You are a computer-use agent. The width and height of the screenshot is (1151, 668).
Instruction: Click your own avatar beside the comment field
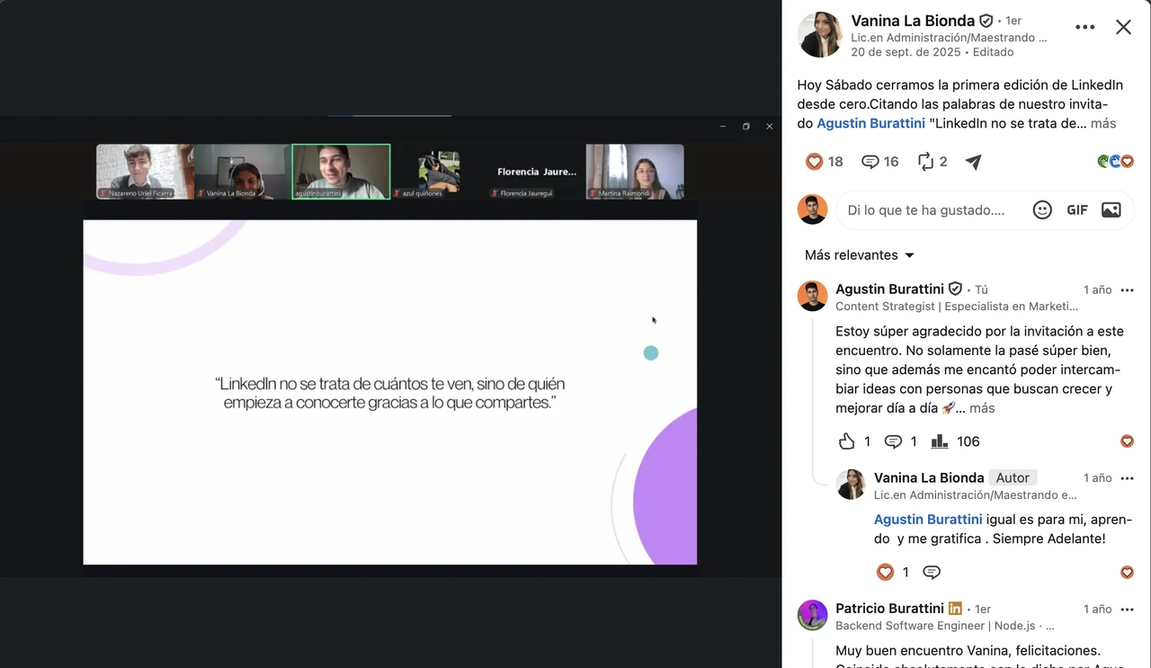[x=813, y=209]
